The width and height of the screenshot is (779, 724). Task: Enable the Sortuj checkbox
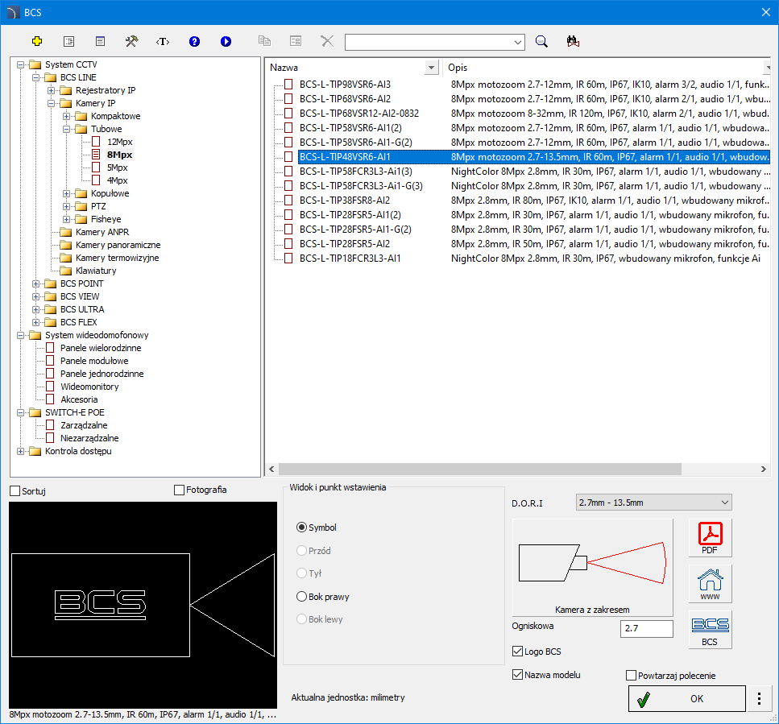[15, 490]
